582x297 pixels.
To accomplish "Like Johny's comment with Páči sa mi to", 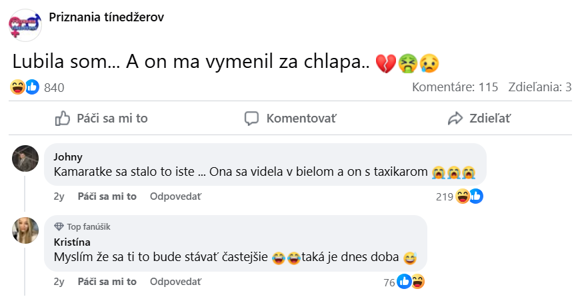I will (107, 196).
